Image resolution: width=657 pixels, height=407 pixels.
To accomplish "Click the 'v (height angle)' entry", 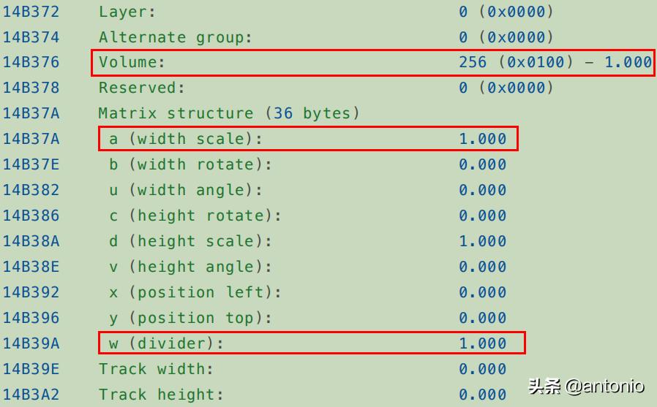I will coord(190,267).
